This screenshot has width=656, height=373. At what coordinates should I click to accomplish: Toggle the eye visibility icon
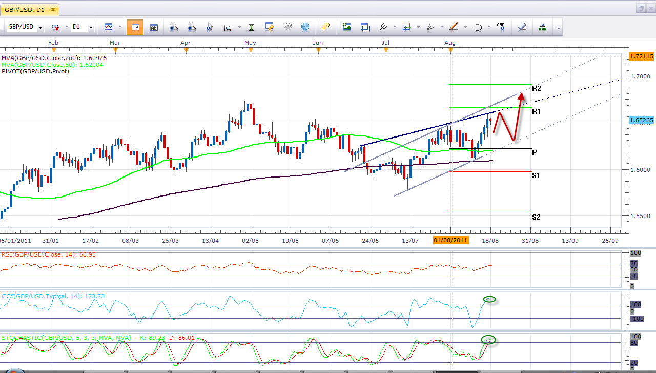click(x=288, y=27)
